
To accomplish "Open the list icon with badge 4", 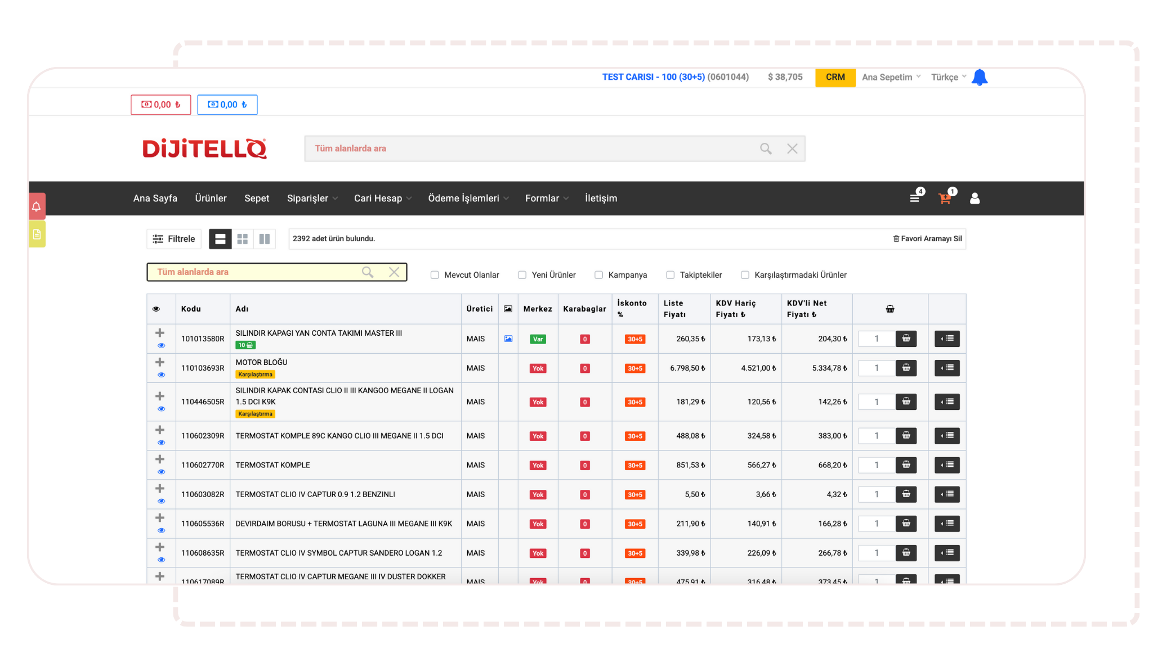I will 915,198.
